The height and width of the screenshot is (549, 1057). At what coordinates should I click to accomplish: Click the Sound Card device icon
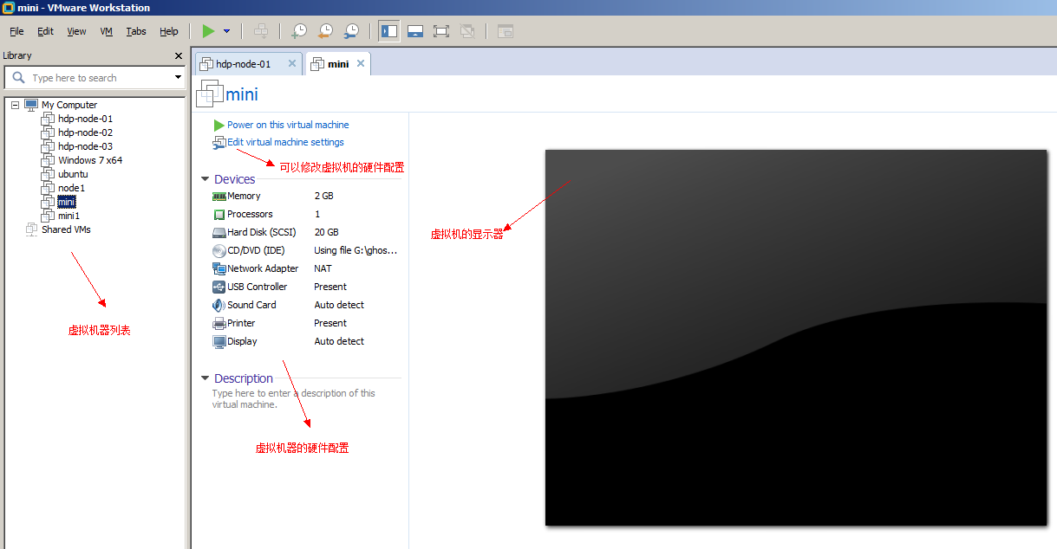click(x=219, y=305)
